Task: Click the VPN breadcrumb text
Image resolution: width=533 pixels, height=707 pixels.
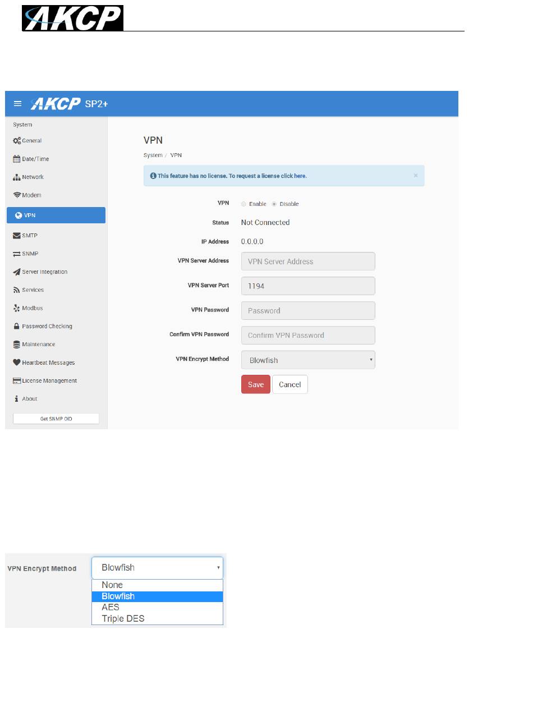Action: click(x=176, y=155)
